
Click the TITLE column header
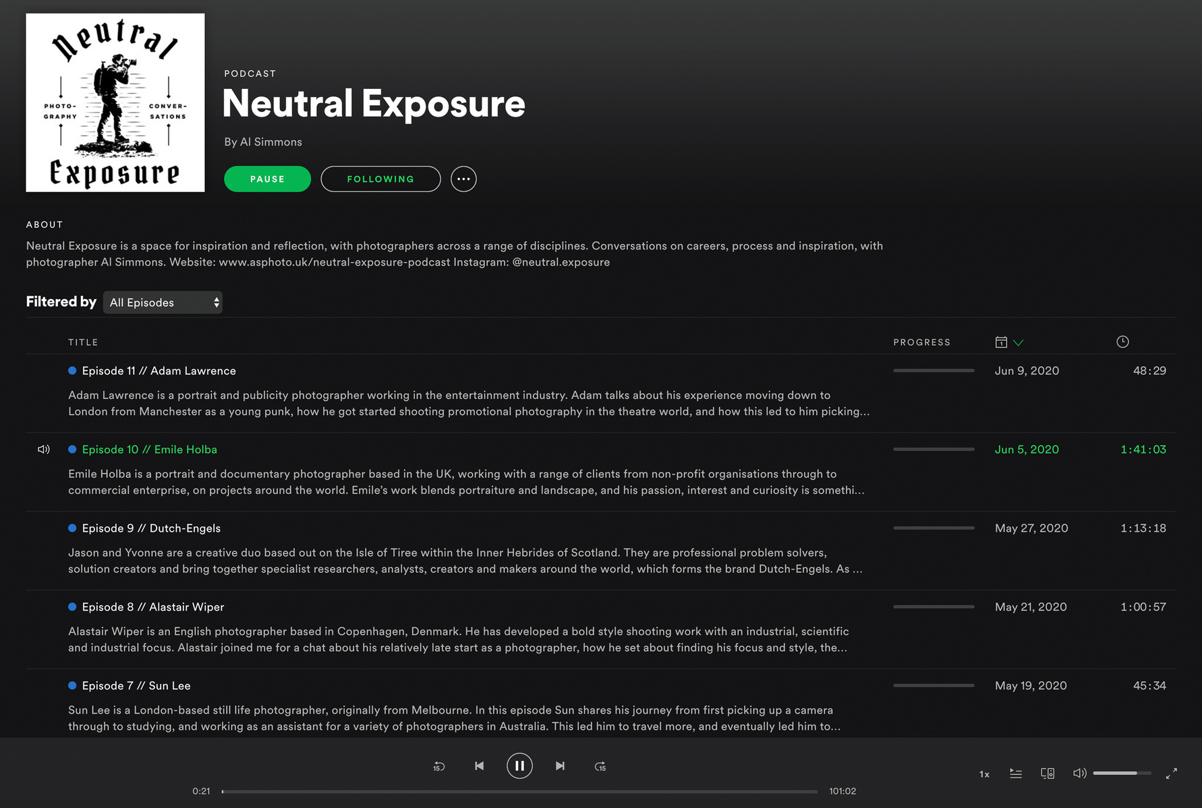tap(83, 342)
